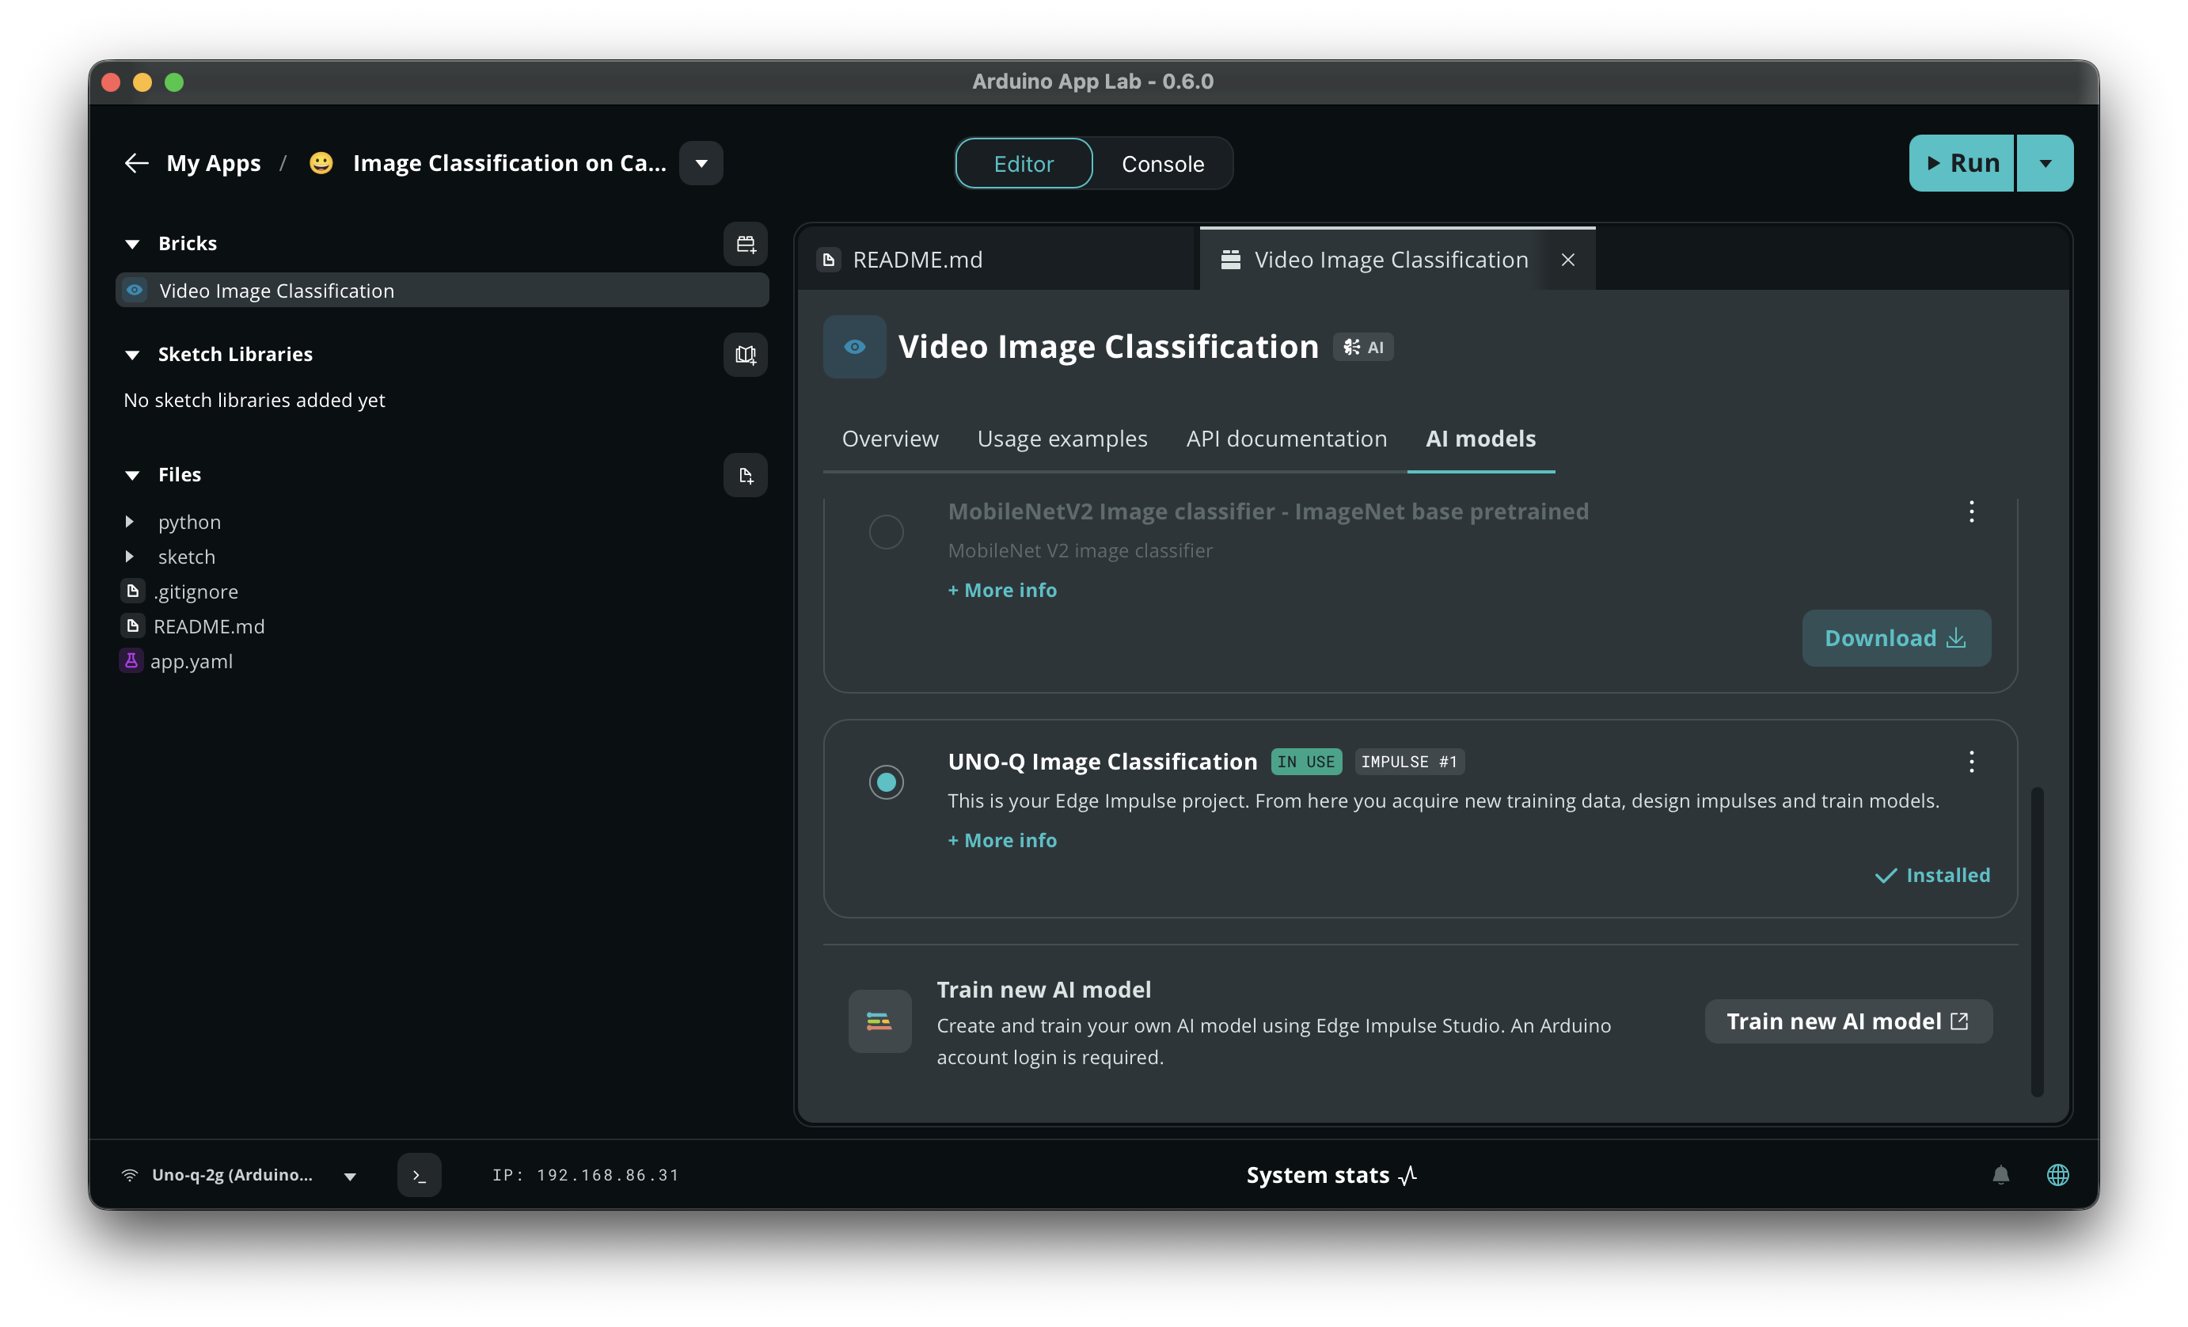Collapse the Files section
Viewport: 2188px width, 1327px height.
(x=132, y=475)
